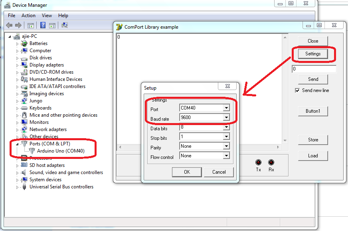Expand the Batteries tree node
The width and height of the screenshot is (348, 231).
pyautogui.click(x=17, y=44)
